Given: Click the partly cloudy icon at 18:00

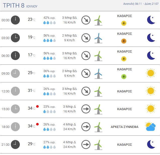Looking at the screenshot, I should pos(150,127).
